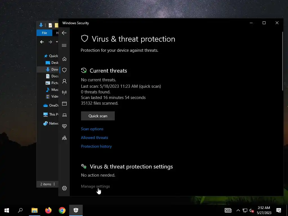Open recent locations dropdown in File Explorer
This screenshot has height=216, width=288.
57,42
